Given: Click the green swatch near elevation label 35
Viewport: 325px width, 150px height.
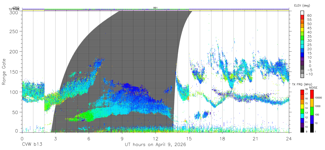Looking at the screenshot, I should [x=302, y=38].
